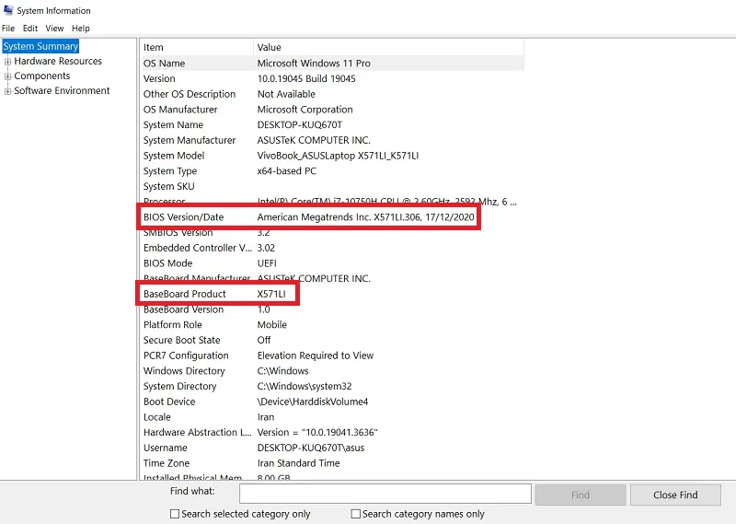Open the View menu
Screen dimensions: 736x524
pyautogui.click(x=54, y=29)
